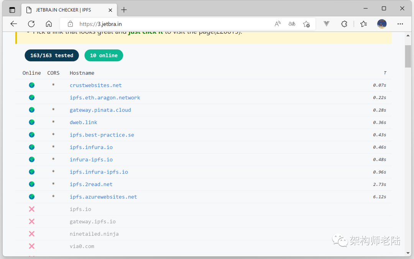Open ipfs.infura.io link

coord(91,148)
